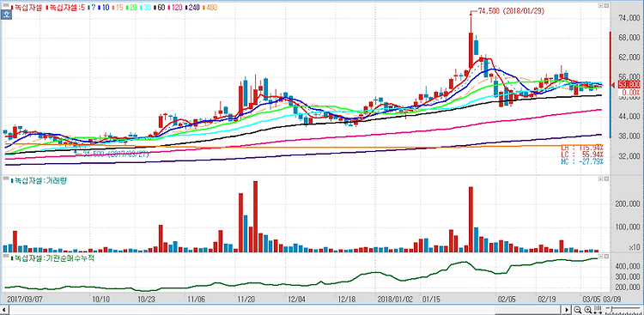Select the 5-day moving average legend
Screen dimensions: 644x315
click(x=66, y=8)
